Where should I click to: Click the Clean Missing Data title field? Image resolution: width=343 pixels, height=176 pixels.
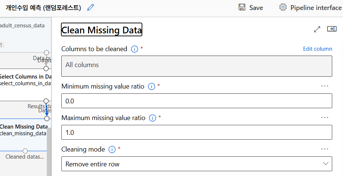click(x=101, y=30)
